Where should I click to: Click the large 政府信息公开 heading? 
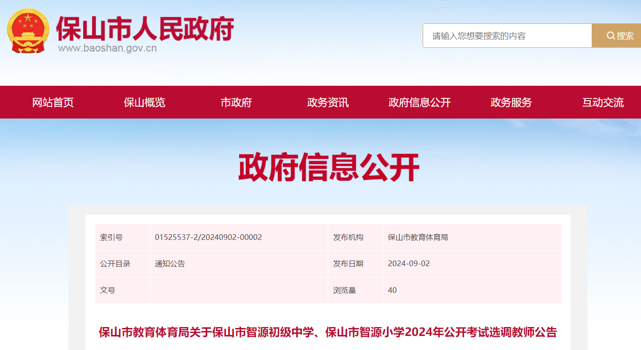pos(328,167)
